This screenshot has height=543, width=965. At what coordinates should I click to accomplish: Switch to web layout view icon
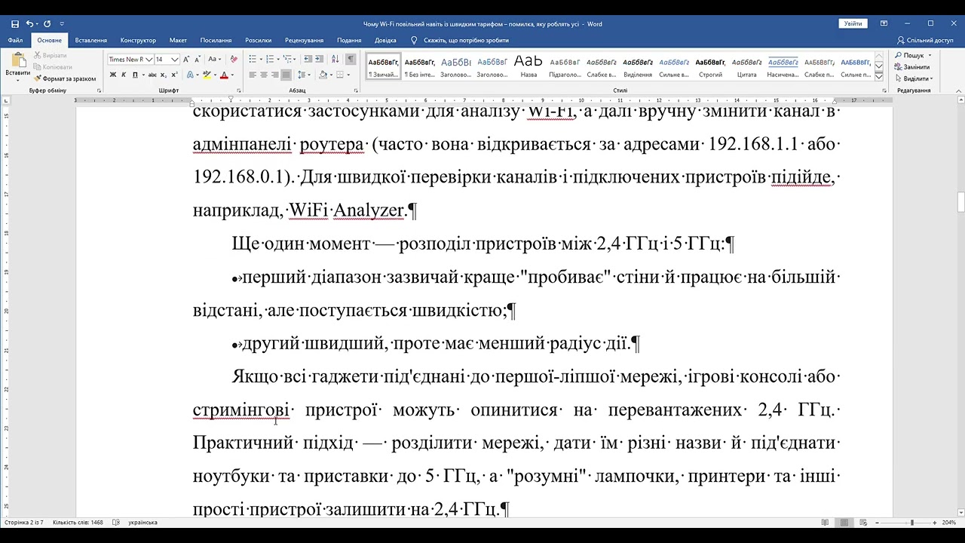point(862,523)
